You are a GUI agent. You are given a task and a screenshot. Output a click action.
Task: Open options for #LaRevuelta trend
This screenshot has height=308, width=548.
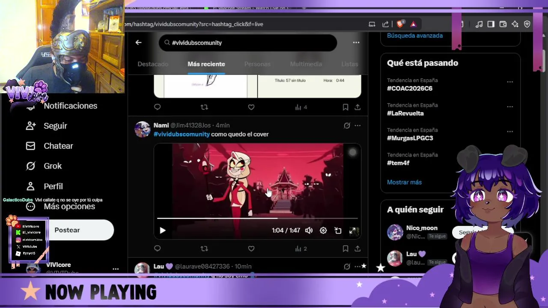510,107
